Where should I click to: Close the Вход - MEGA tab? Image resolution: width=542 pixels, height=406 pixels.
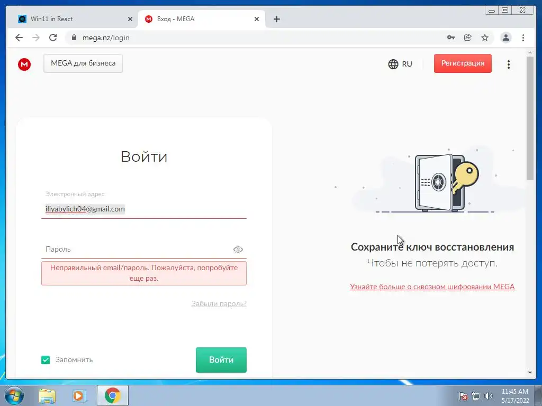(257, 19)
